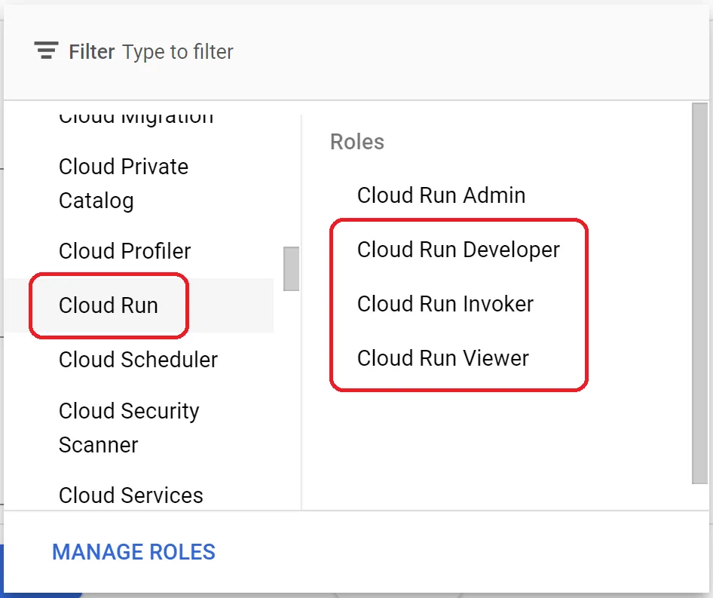Click the bold Filter label
This screenshot has height=598, width=713.
click(91, 52)
